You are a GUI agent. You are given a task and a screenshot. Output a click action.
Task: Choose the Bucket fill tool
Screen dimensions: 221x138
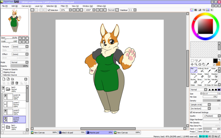click(x=194, y=81)
